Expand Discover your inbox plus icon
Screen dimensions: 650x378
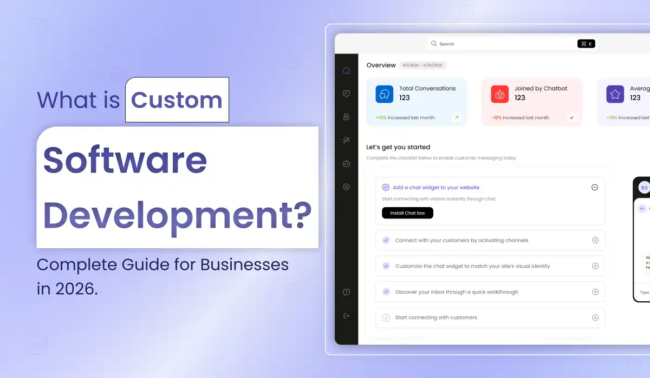click(595, 291)
